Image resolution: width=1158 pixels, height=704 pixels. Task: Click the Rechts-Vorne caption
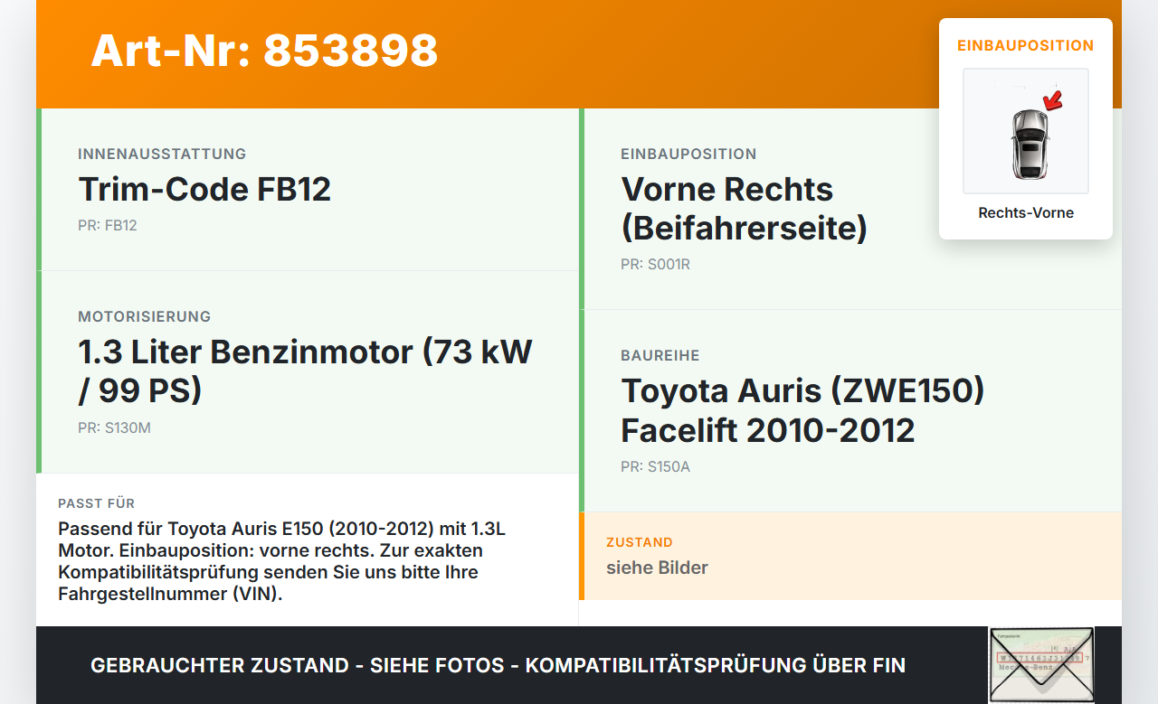1026,213
